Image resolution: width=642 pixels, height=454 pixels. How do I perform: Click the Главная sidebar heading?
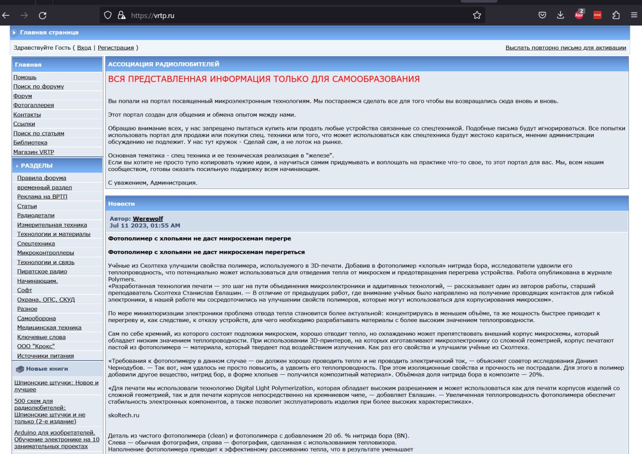(x=28, y=65)
